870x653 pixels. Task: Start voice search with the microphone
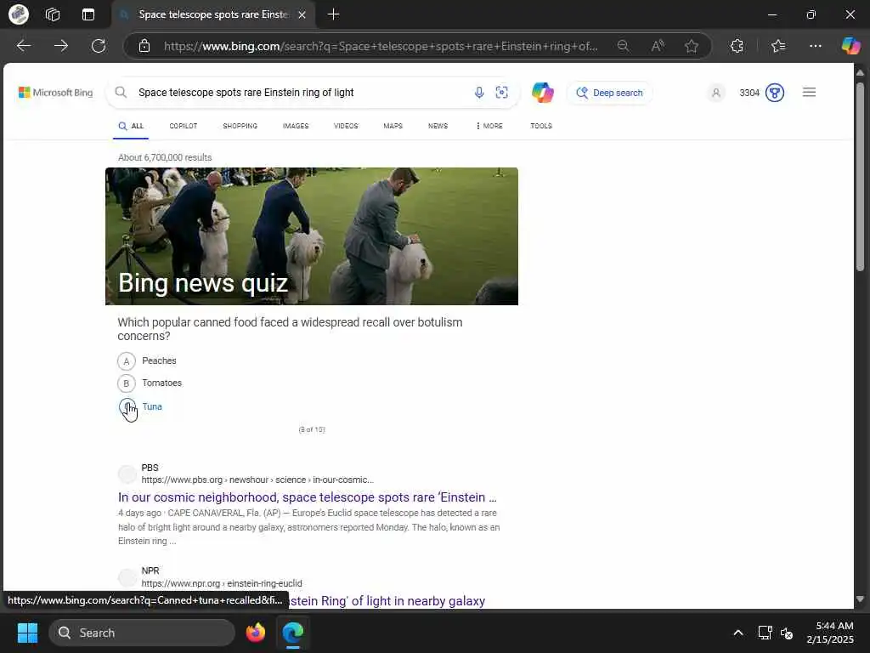pyautogui.click(x=479, y=92)
